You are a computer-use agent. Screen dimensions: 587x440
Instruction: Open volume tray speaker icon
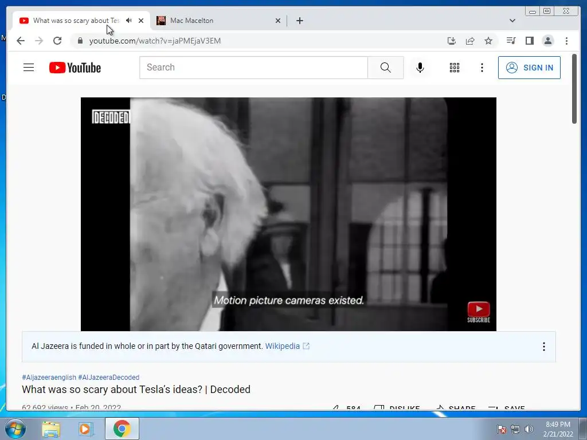[529, 430]
